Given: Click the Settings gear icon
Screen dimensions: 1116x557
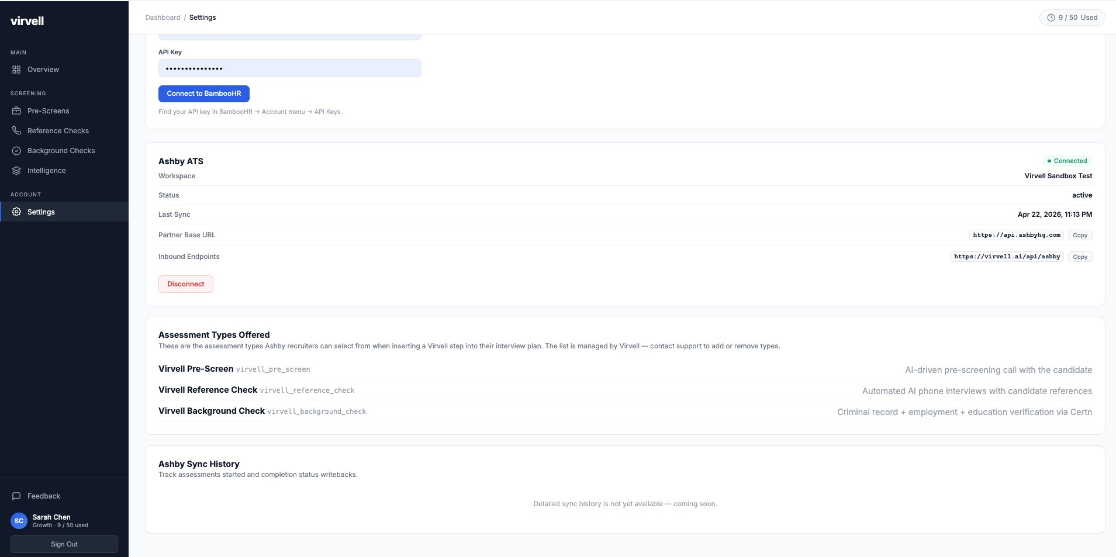Looking at the screenshot, I should 16,212.
